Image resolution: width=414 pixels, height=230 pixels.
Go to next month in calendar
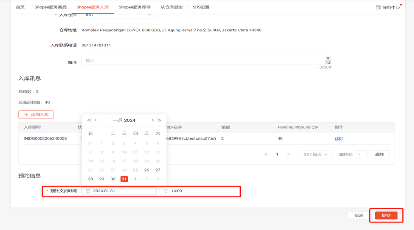[x=153, y=121]
